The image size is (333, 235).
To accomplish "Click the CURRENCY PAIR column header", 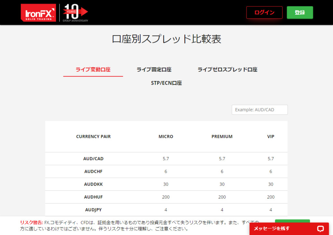I will click(93, 137).
